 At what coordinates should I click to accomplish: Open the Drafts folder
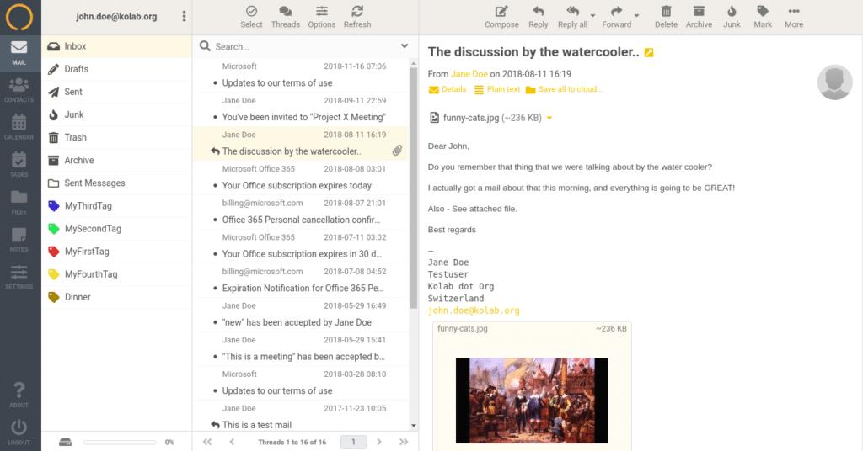point(77,69)
